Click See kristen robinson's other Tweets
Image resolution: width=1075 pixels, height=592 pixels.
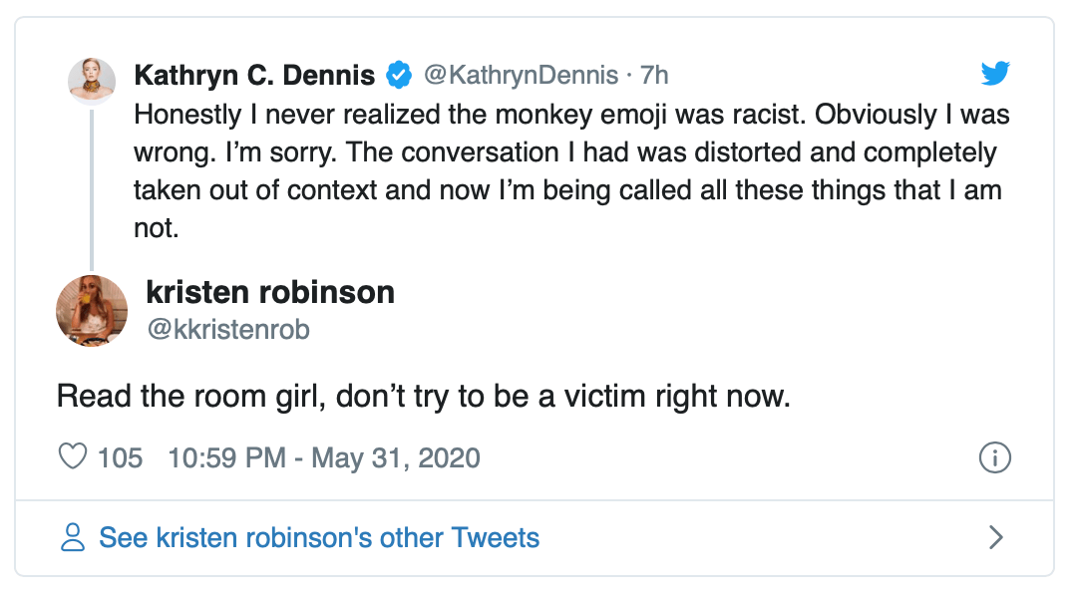tap(319, 538)
